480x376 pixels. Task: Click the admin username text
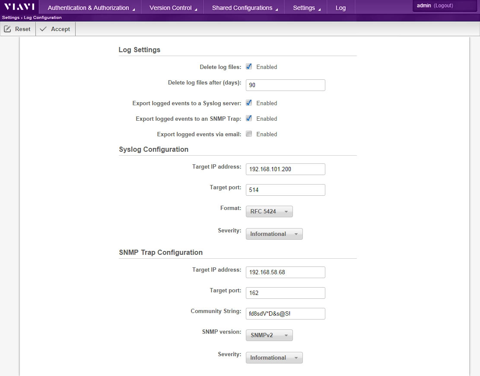(x=424, y=6)
